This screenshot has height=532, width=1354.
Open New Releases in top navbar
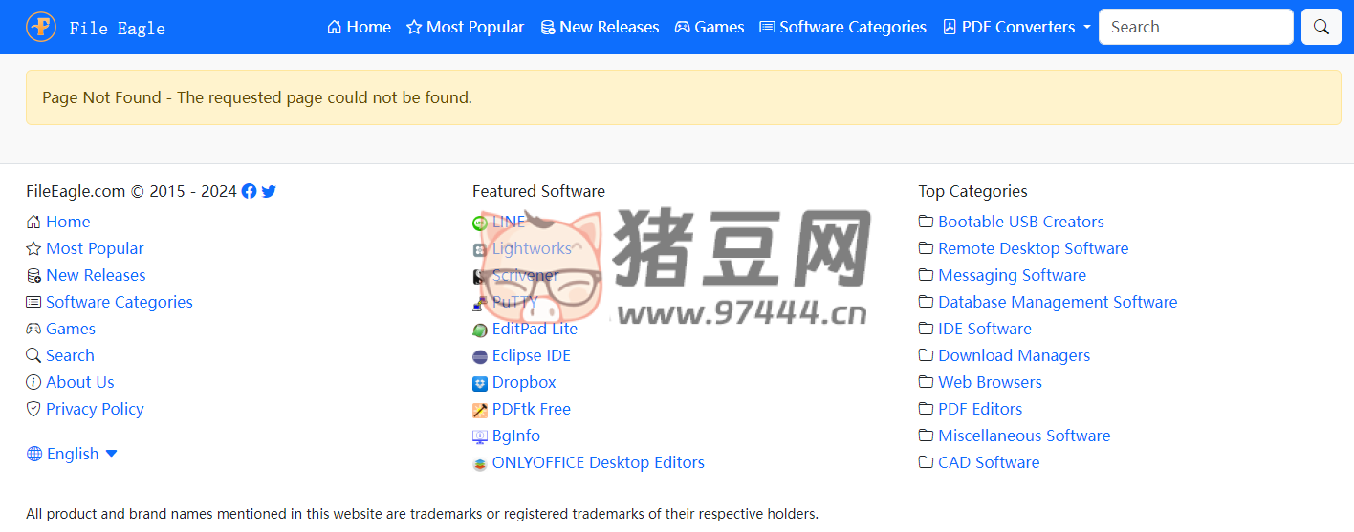tap(600, 27)
